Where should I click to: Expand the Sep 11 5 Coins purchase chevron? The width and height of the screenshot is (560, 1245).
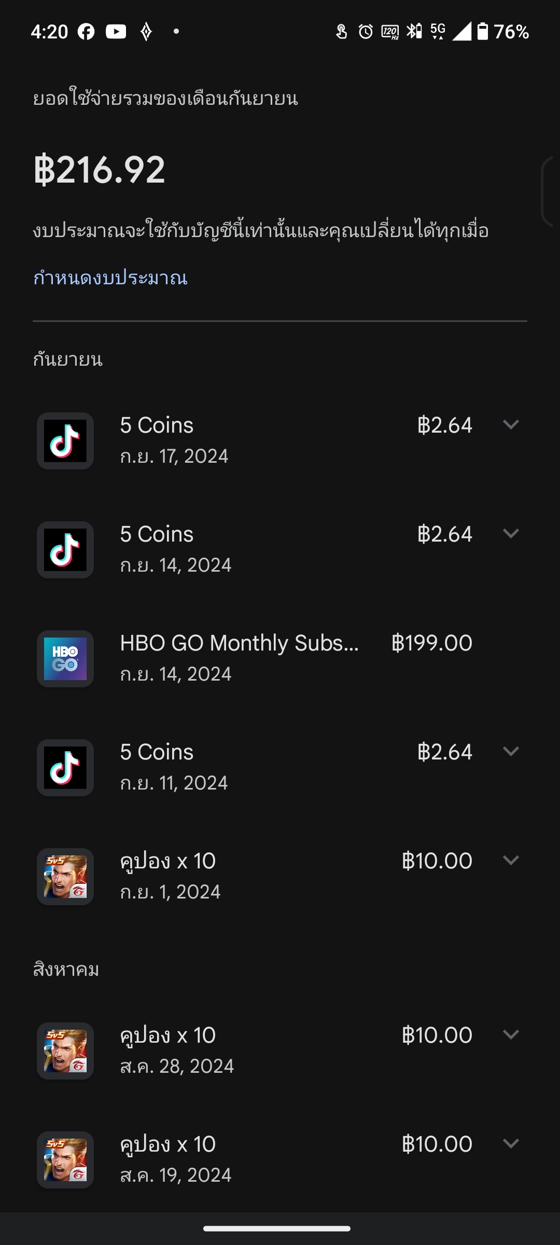[x=511, y=752]
